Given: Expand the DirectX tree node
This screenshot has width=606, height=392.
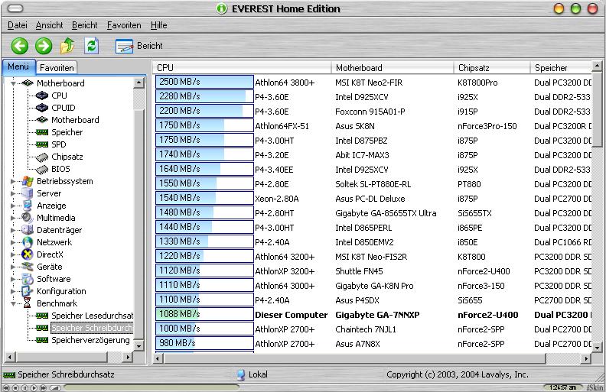Looking at the screenshot, I should (14, 254).
